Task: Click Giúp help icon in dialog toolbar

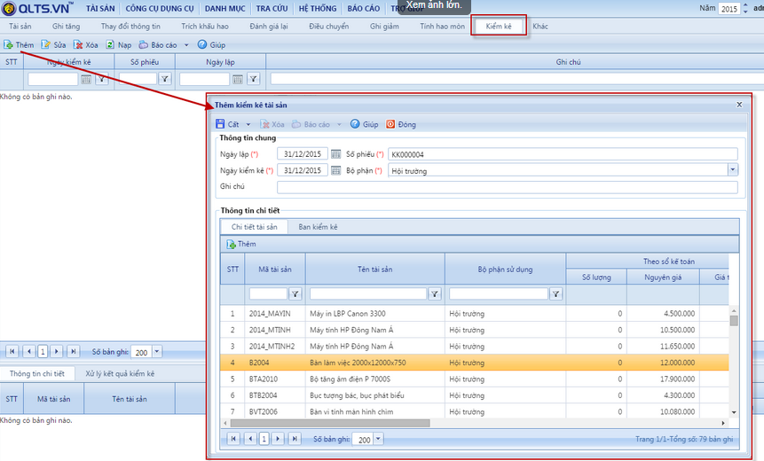Action: tap(355, 124)
